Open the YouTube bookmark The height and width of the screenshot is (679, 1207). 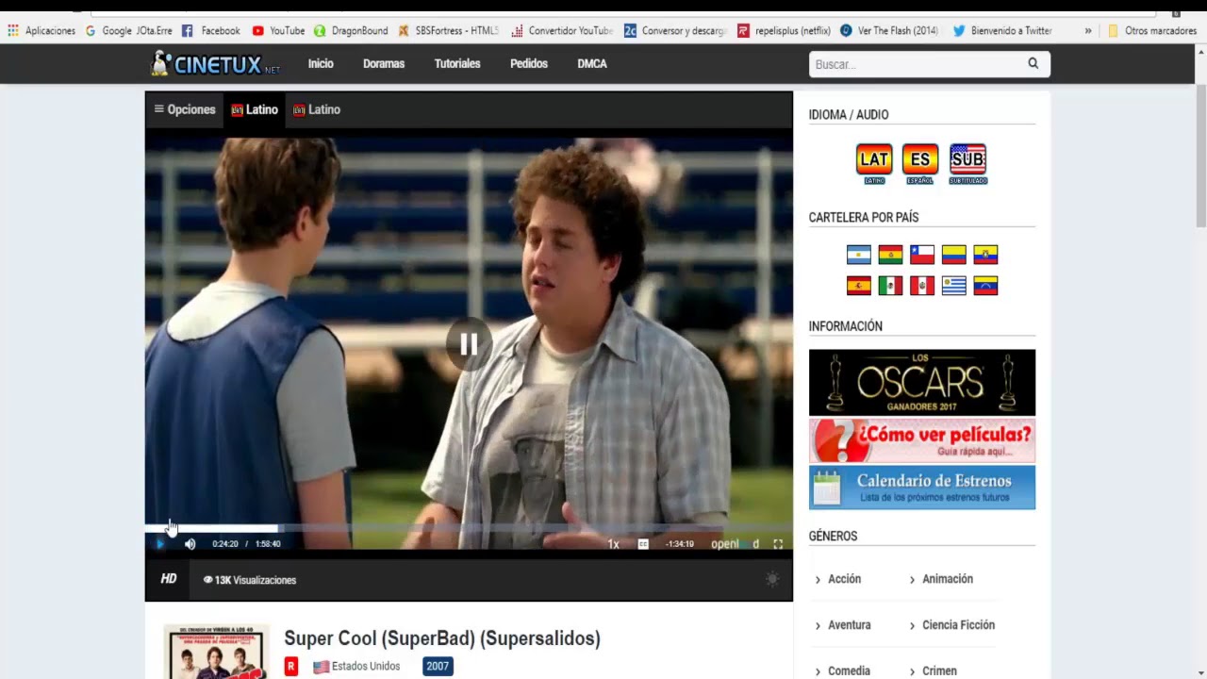[278, 30]
